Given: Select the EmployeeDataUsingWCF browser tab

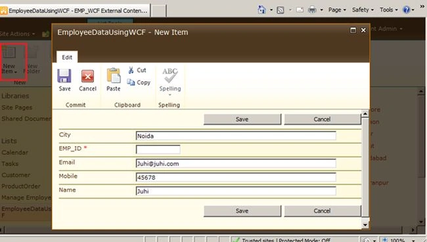Looking at the screenshot, I should pyautogui.click(x=75, y=10).
